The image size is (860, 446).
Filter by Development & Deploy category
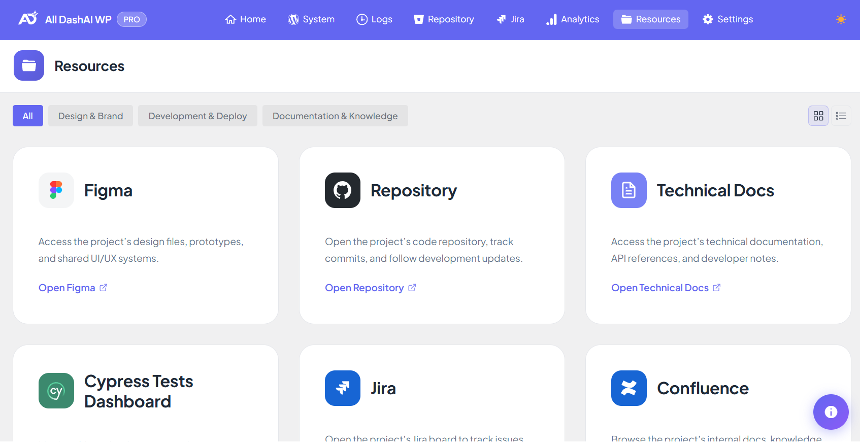197,116
